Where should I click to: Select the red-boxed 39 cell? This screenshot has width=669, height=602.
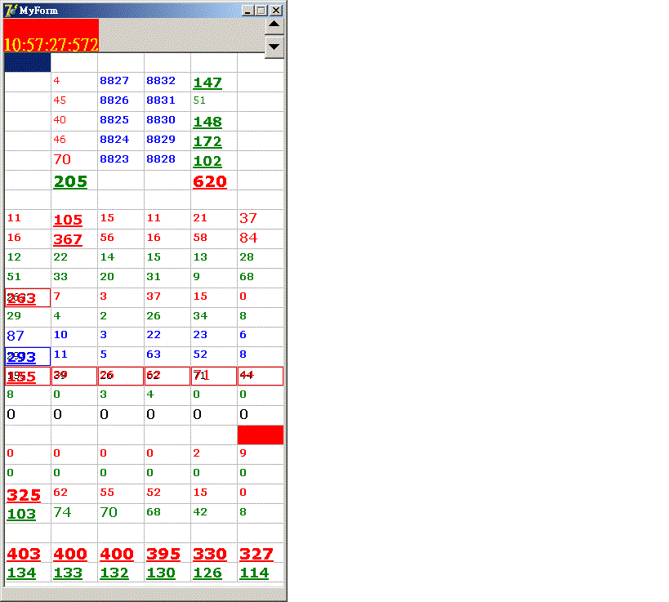[74, 377]
